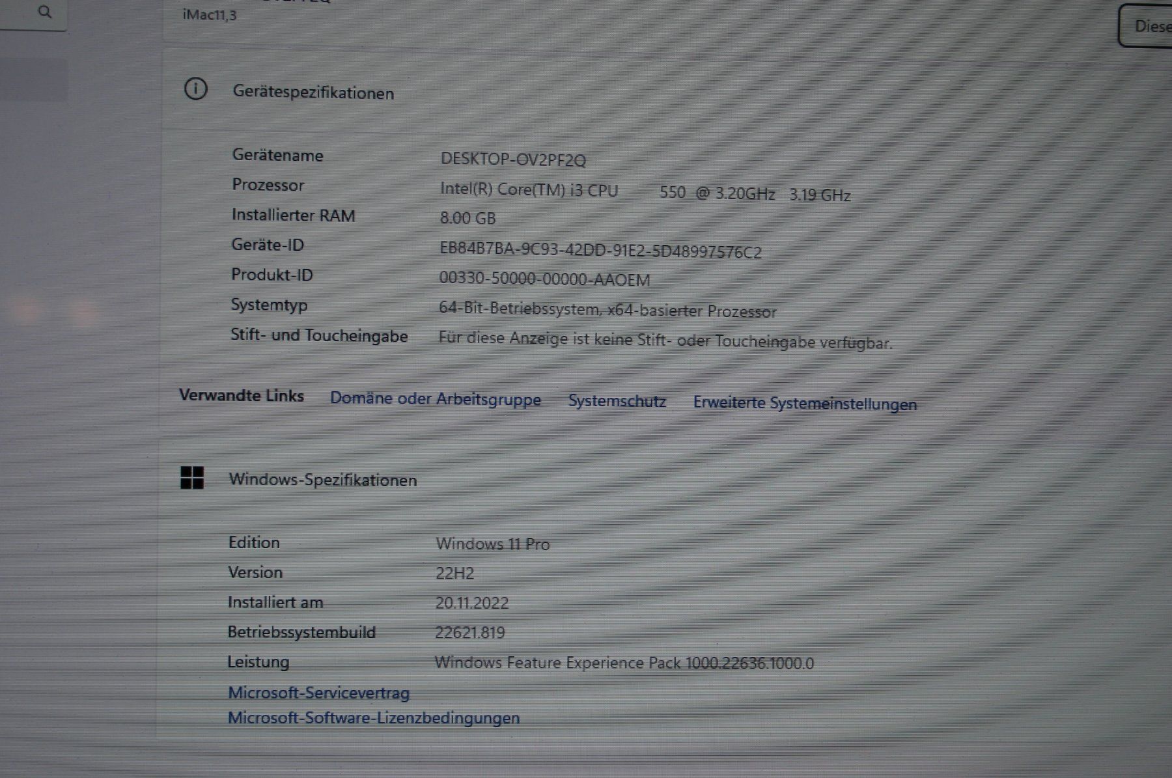Click the Windows 11 Pro edition value
The width and height of the screenshot is (1172, 778).
(x=493, y=544)
